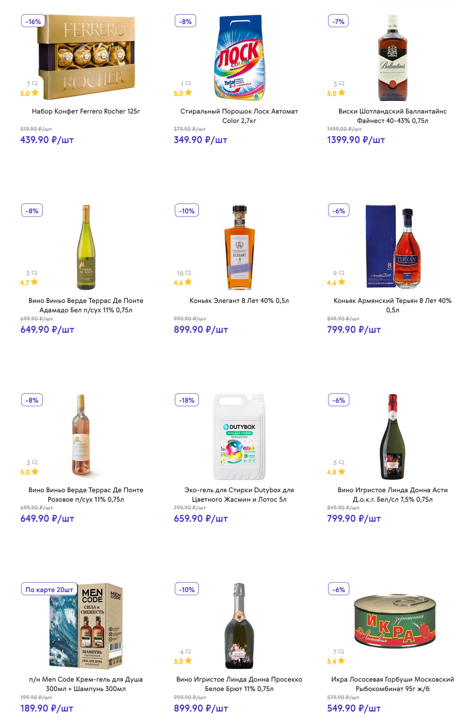Click the comment icon on Ballantine's whisky
Image resolution: width=468 pixels, height=726 pixels.
tap(341, 83)
